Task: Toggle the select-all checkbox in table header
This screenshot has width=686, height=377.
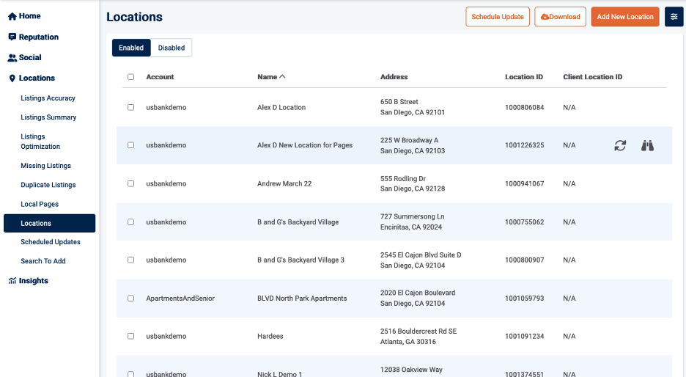Action: coord(131,77)
